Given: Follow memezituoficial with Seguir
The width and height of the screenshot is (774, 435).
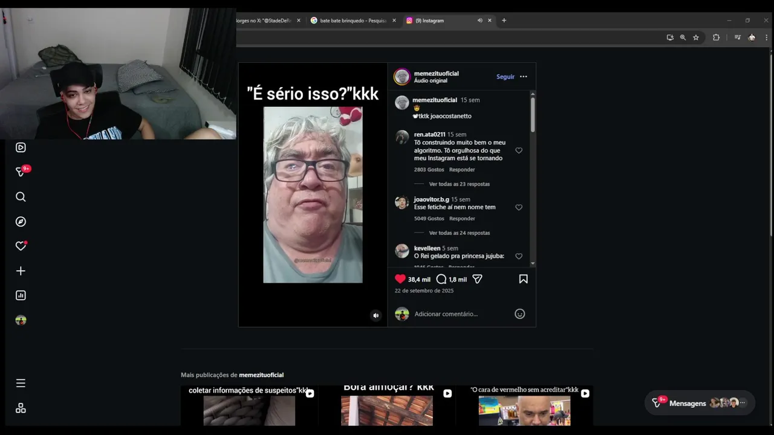Looking at the screenshot, I should click(506, 77).
